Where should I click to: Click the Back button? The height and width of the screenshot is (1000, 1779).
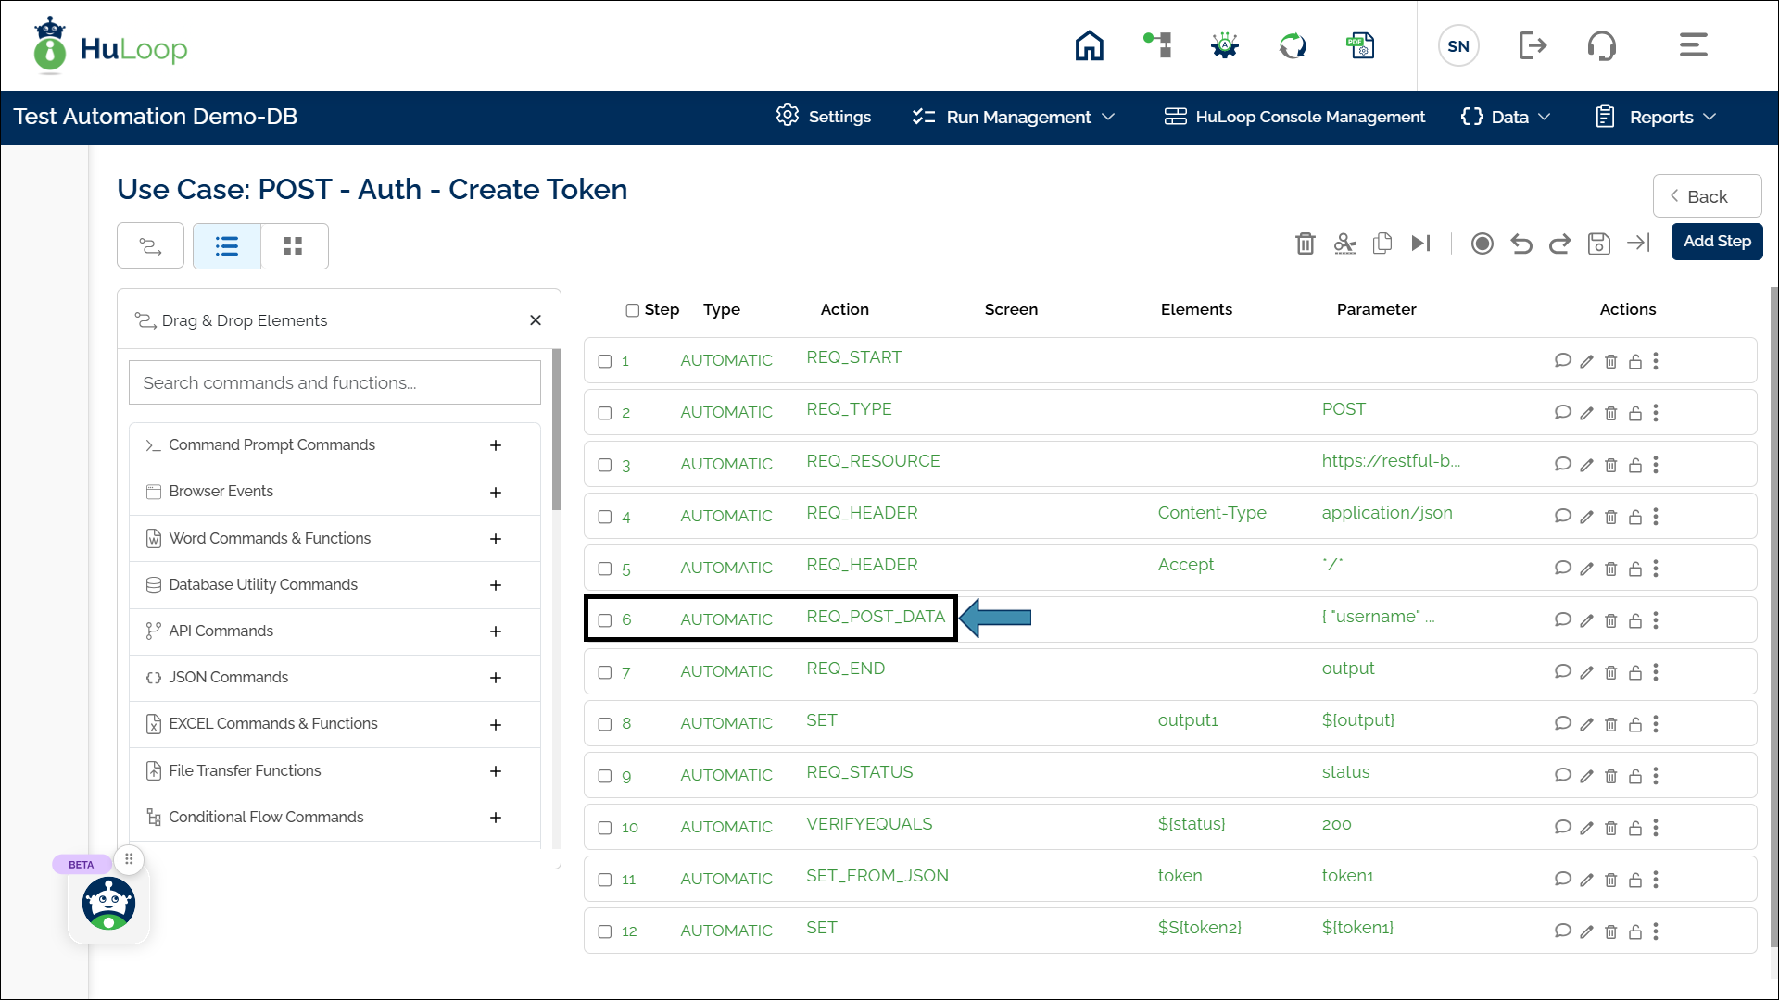[x=1706, y=196]
